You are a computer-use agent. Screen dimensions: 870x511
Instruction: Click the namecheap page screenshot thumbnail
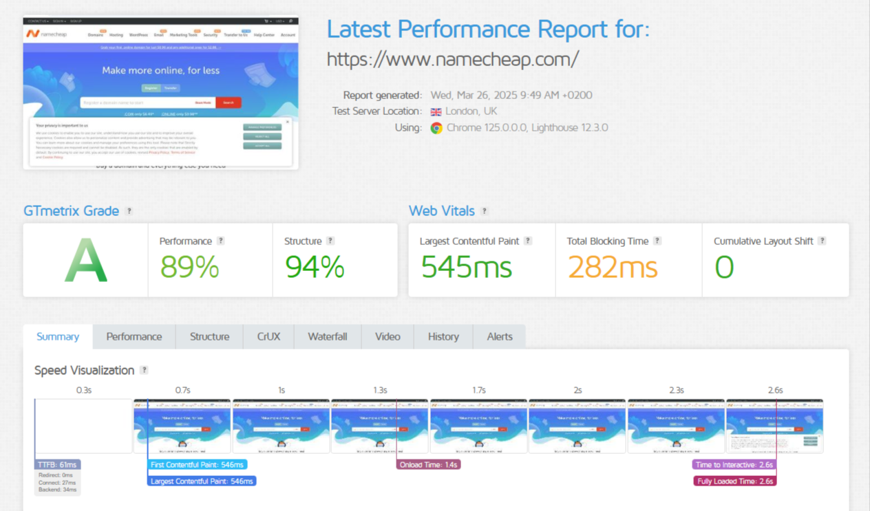pos(161,93)
